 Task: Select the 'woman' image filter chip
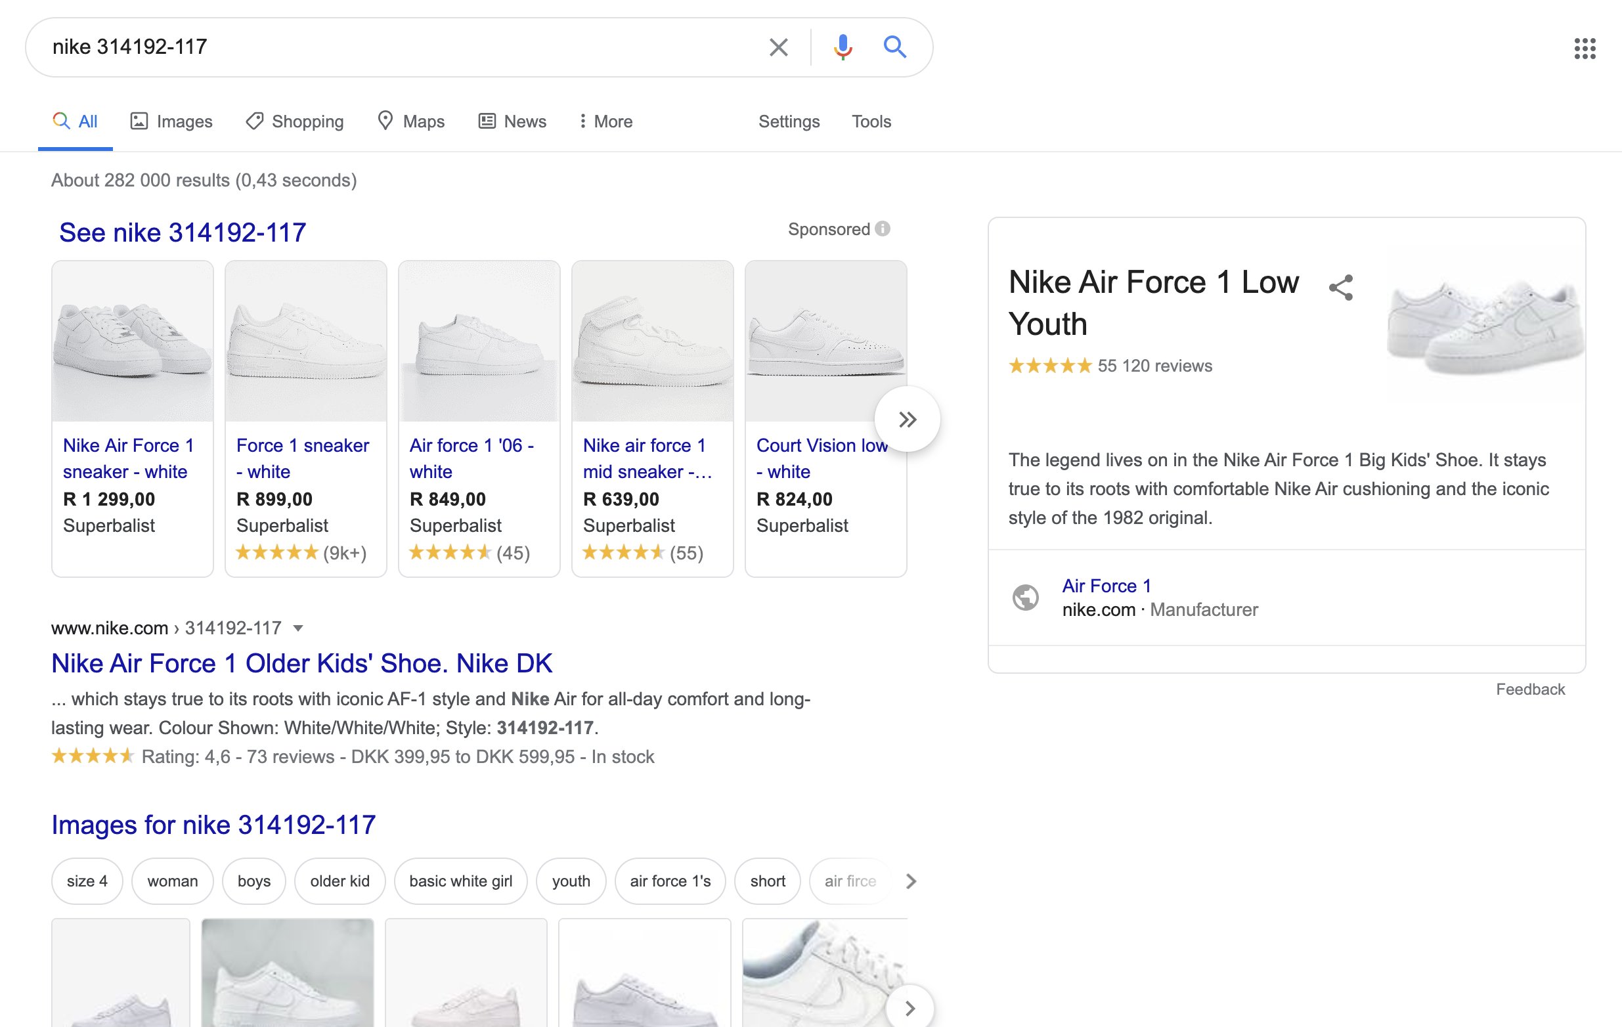pos(173,881)
